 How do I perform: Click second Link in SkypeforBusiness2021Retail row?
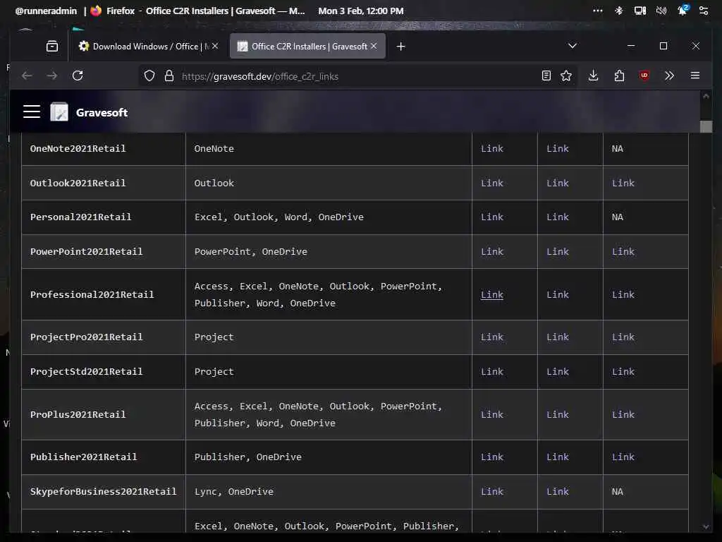(x=557, y=491)
